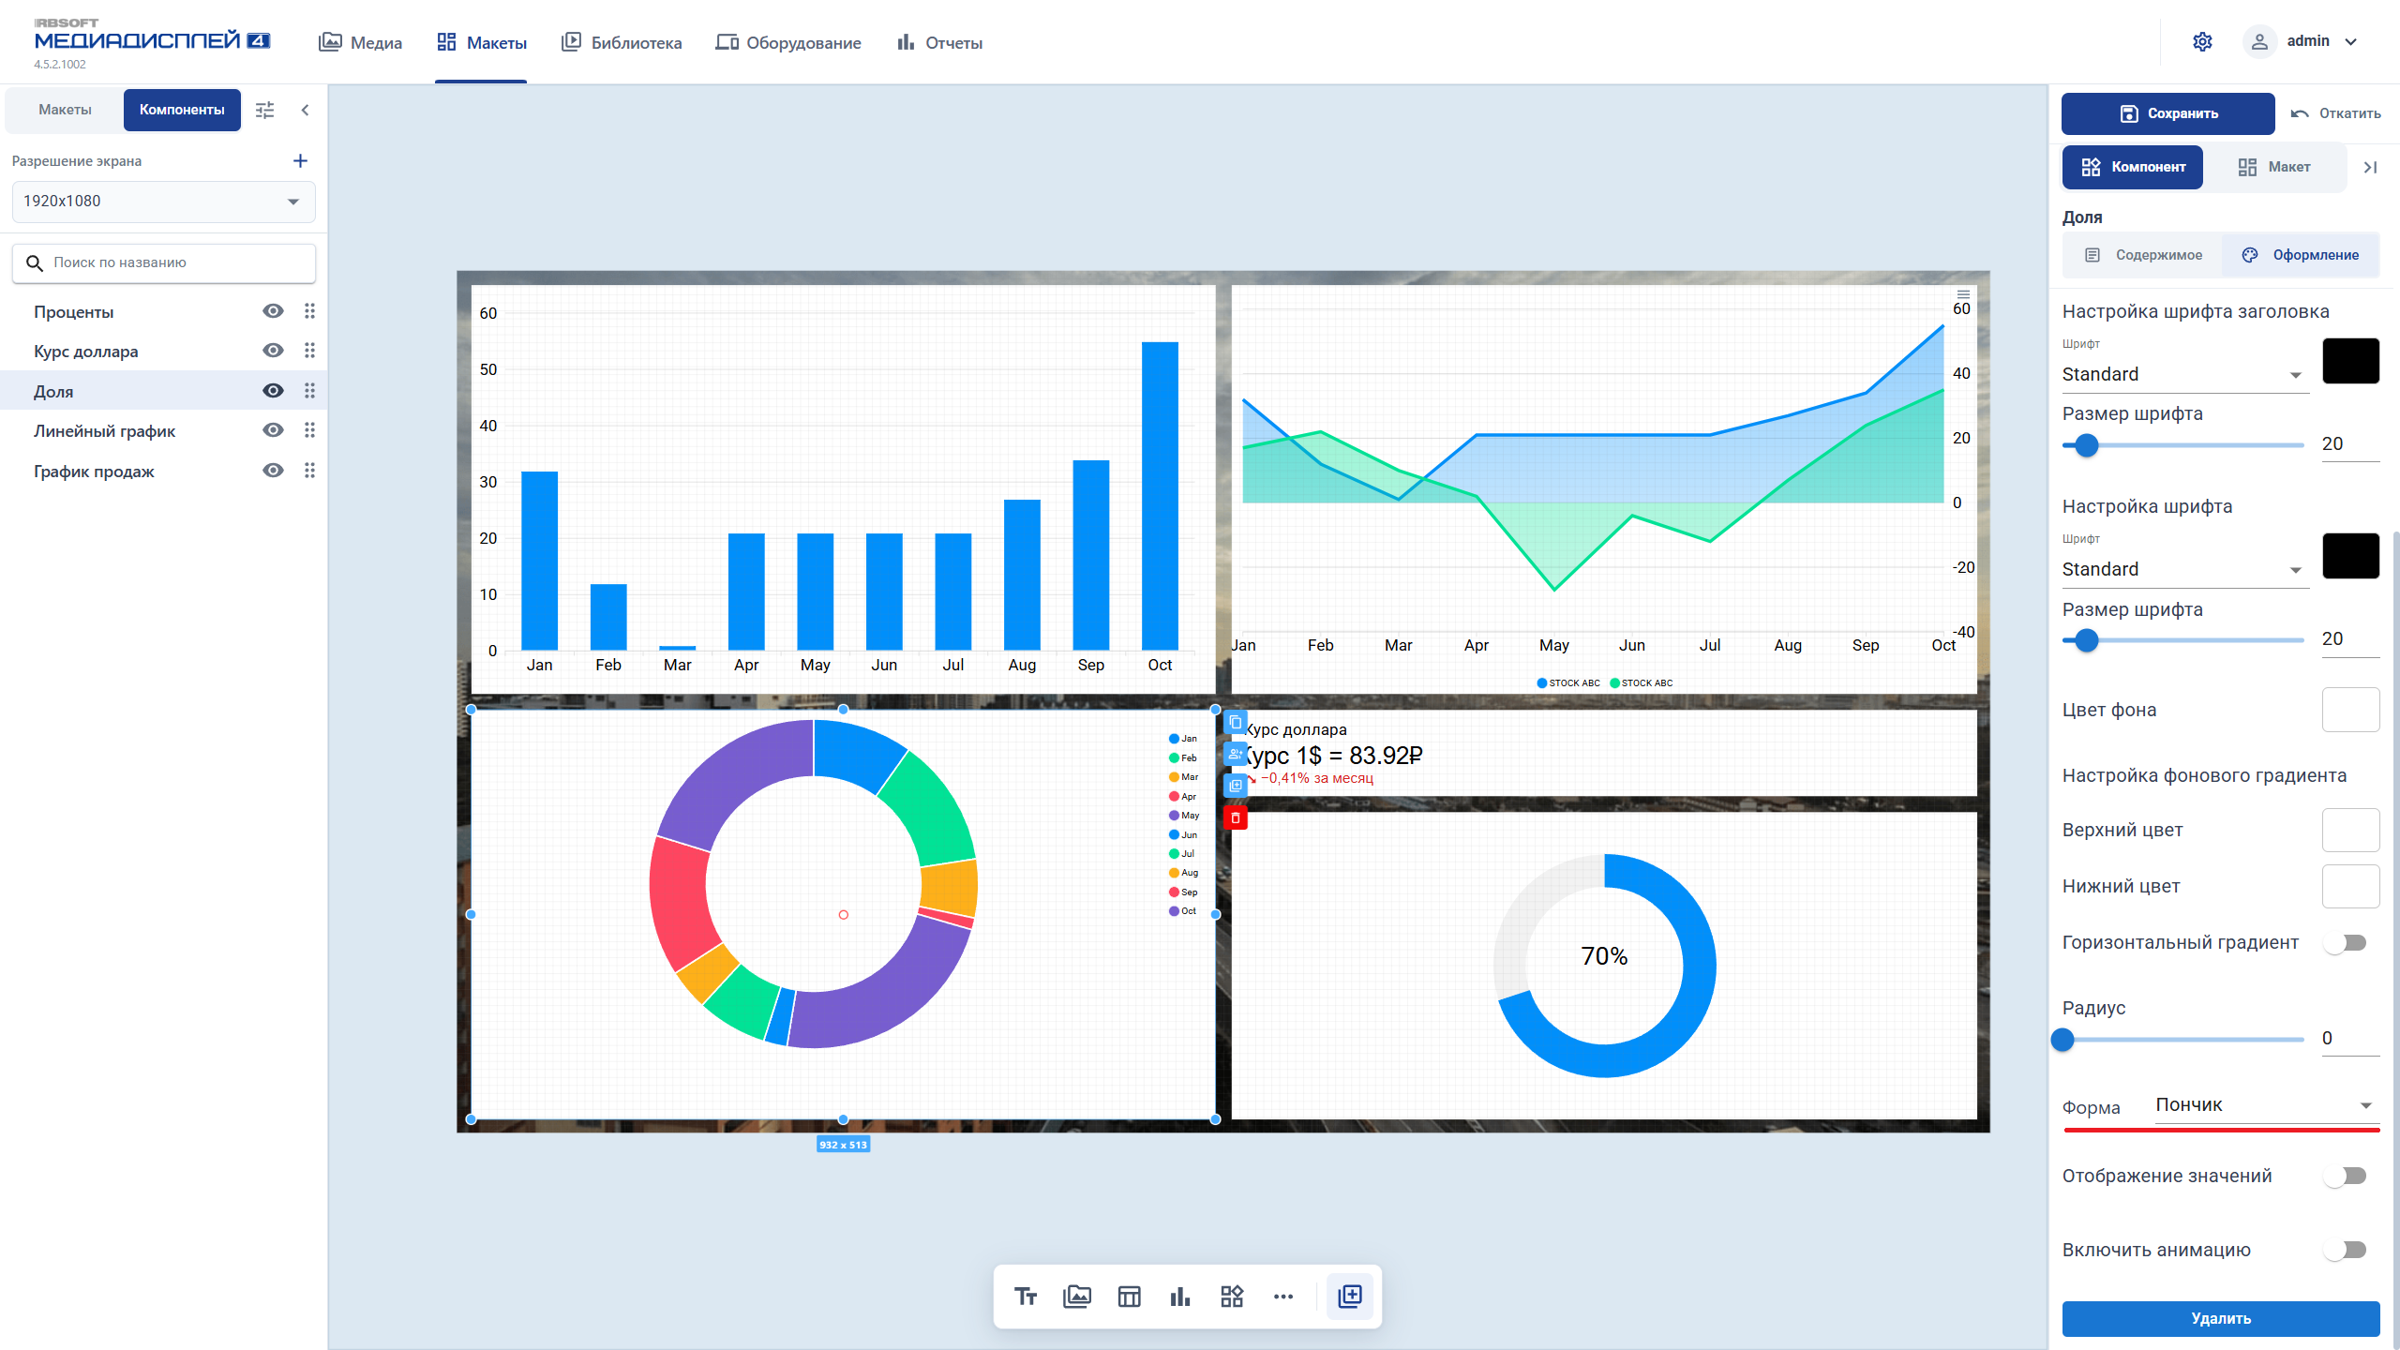Open Настройка шрифта Standard font dropdown
2400x1350 pixels.
(2184, 569)
